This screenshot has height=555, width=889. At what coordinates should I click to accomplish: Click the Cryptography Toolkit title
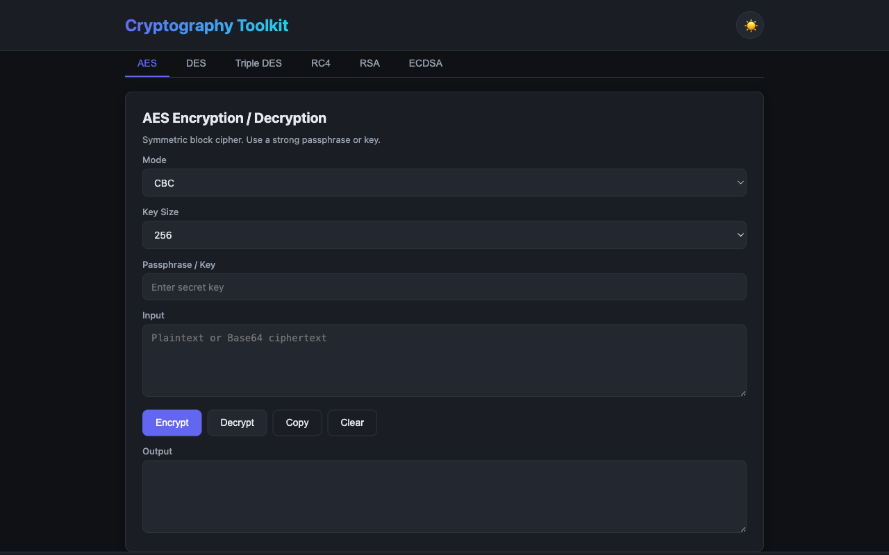tap(206, 26)
